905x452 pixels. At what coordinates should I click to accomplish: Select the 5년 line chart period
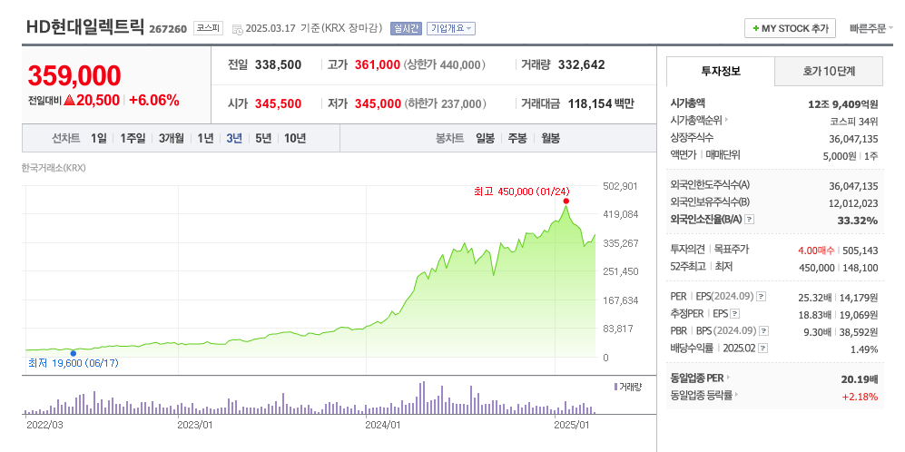263,139
